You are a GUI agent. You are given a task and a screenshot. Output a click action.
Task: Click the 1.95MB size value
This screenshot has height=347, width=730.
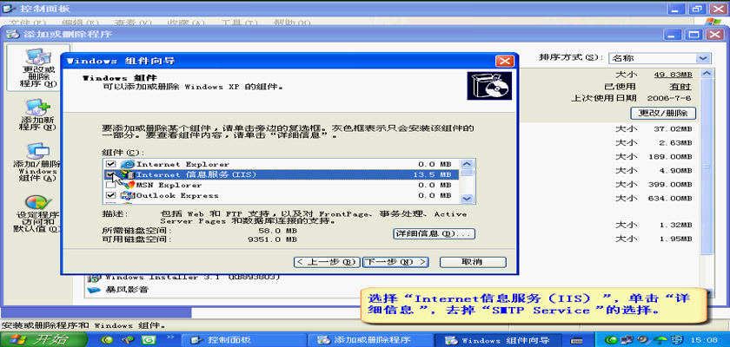coord(676,239)
